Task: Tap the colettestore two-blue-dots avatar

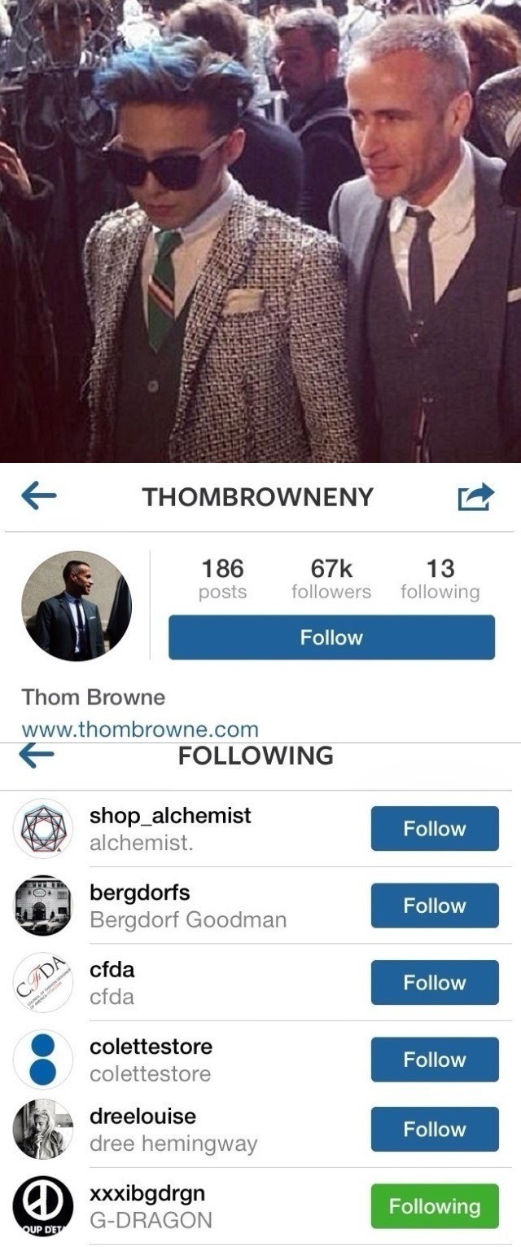Action: tap(43, 1060)
